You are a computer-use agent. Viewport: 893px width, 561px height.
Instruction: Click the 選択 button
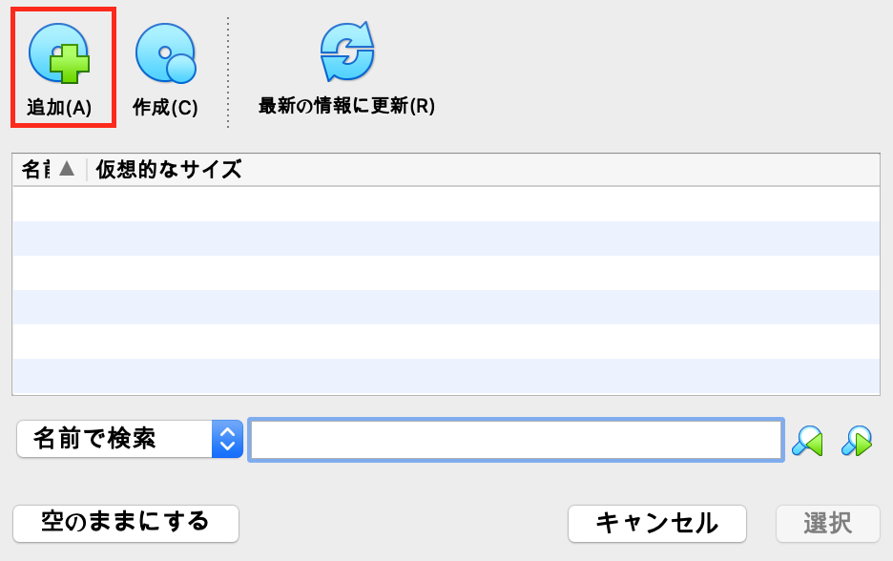click(x=827, y=523)
